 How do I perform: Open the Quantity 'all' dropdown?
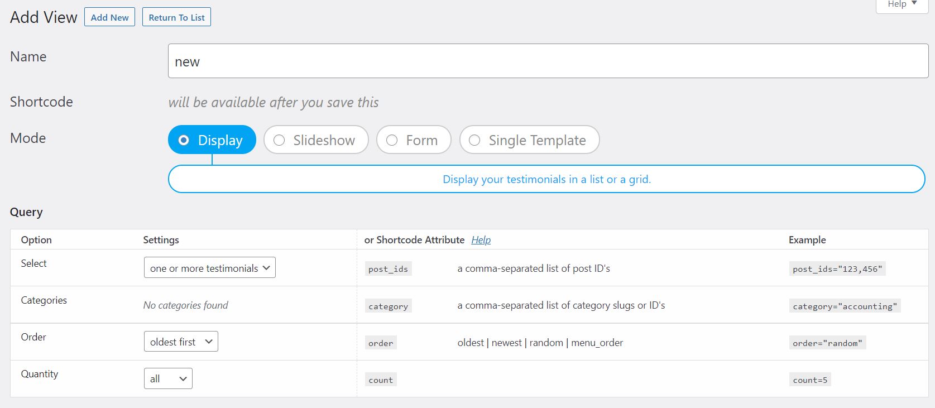click(x=167, y=378)
